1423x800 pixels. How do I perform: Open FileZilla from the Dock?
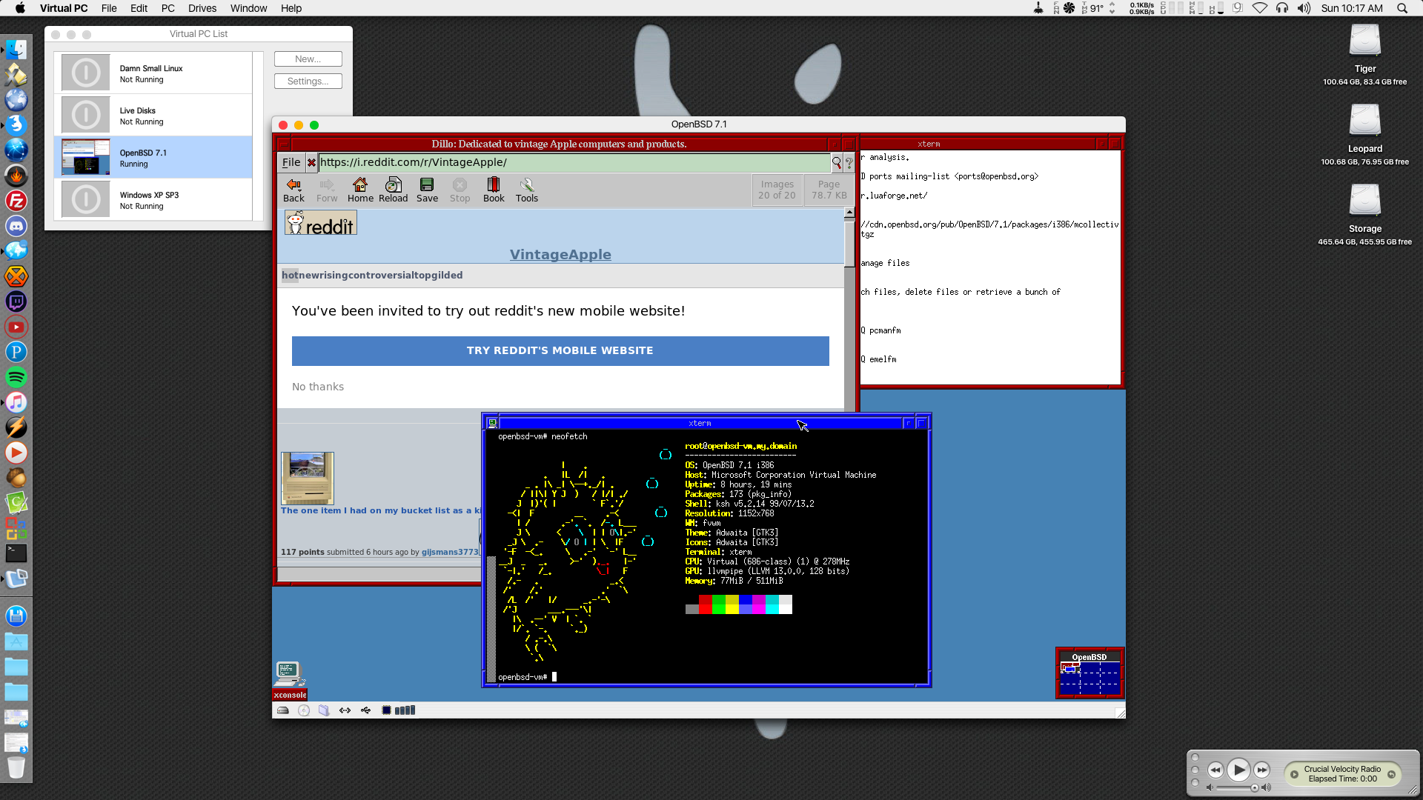click(16, 201)
